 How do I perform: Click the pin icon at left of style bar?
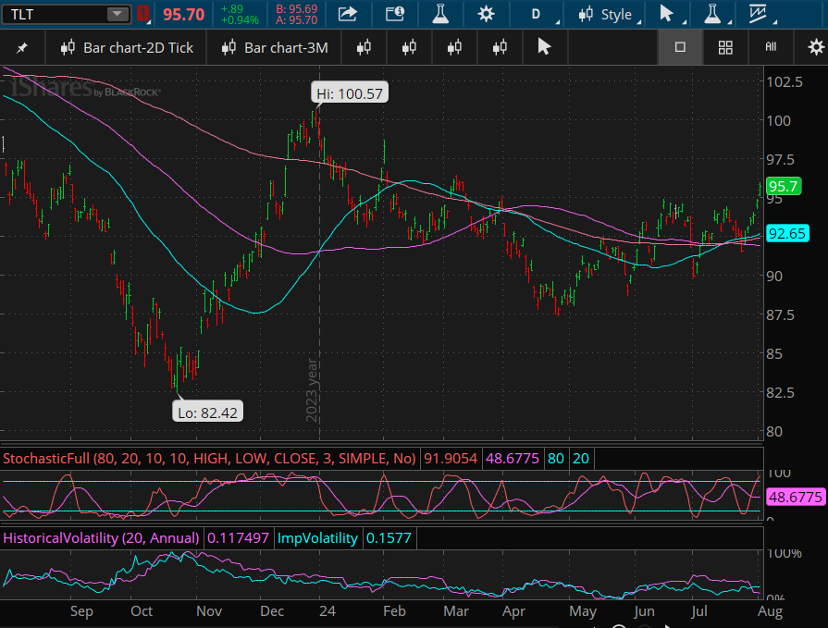tap(21, 48)
